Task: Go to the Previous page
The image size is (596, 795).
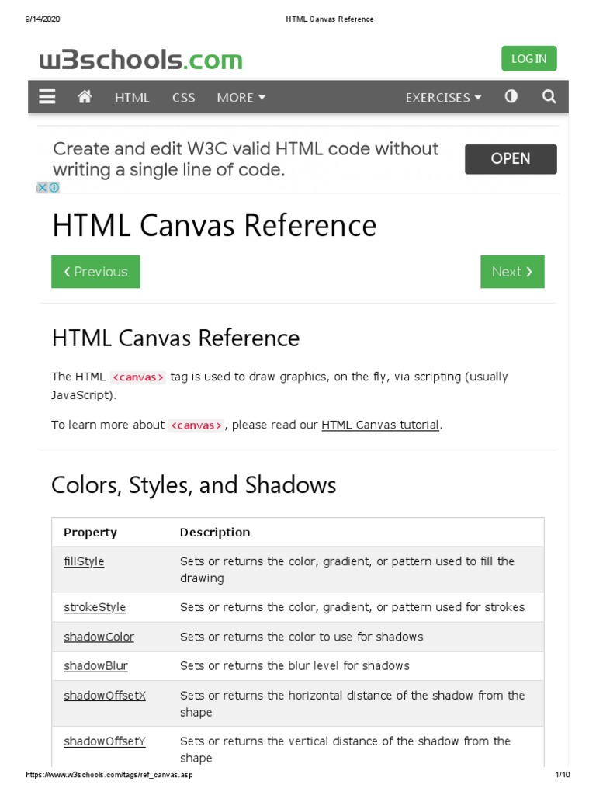Action: click(95, 272)
